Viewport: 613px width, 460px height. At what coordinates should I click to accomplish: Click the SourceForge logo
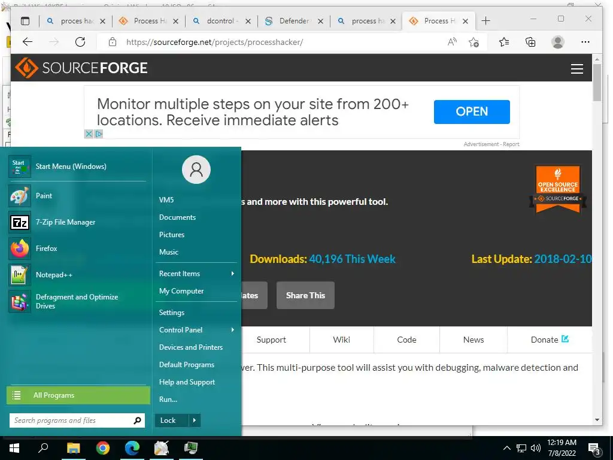[81, 68]
